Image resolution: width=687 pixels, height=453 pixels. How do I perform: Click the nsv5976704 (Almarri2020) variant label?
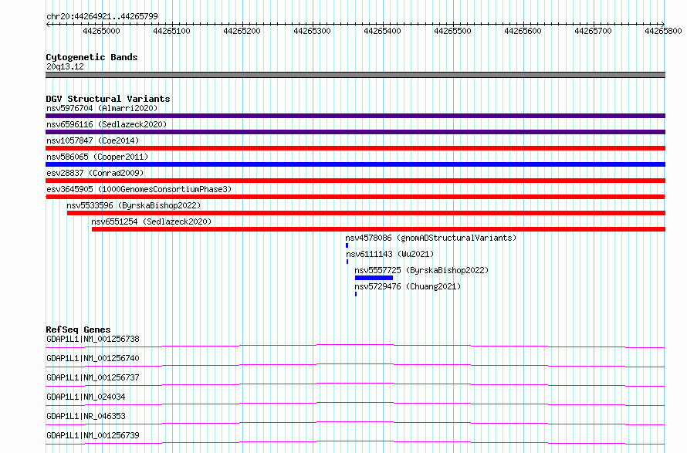click(x=102, y=108)
